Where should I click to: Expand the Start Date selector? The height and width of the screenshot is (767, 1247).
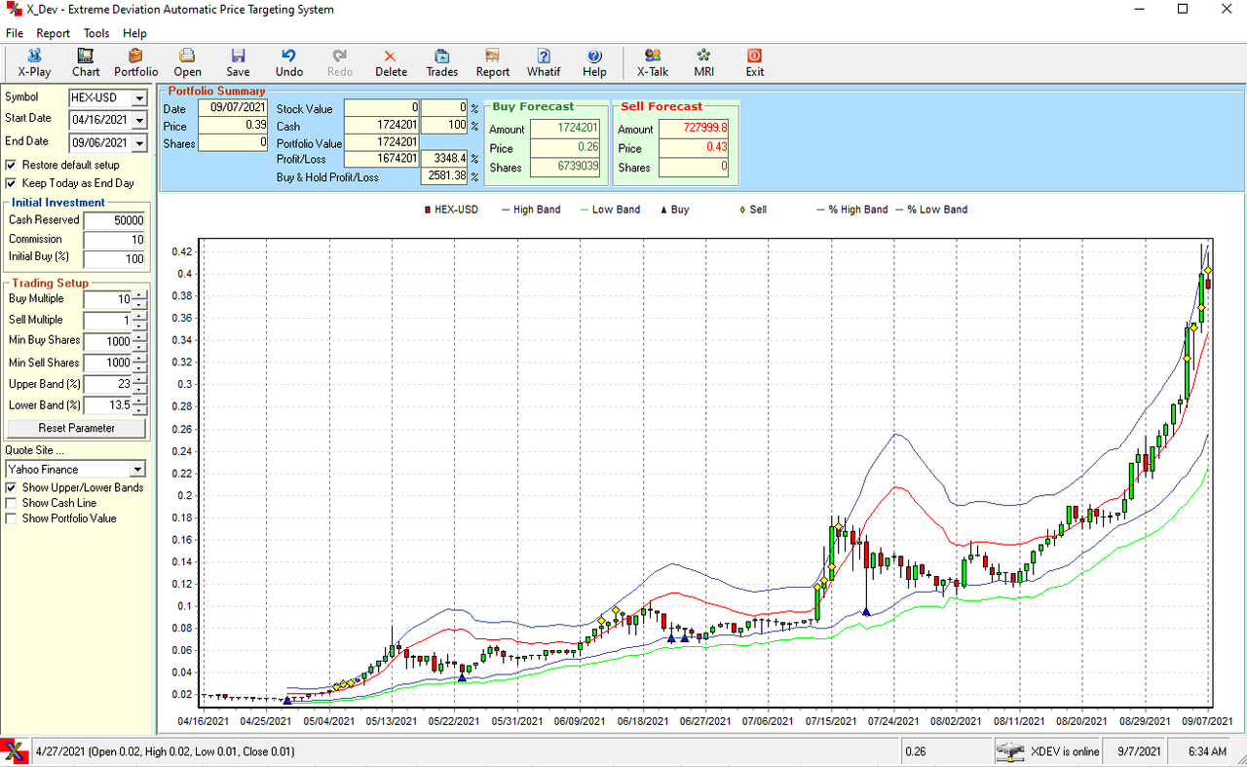pyautogui.click(x=139, y=119)
